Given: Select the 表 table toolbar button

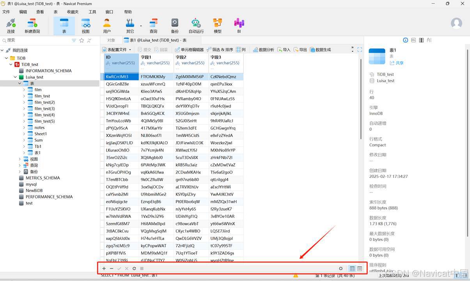Looking at the screenshot, I should (x=64, y=26).
